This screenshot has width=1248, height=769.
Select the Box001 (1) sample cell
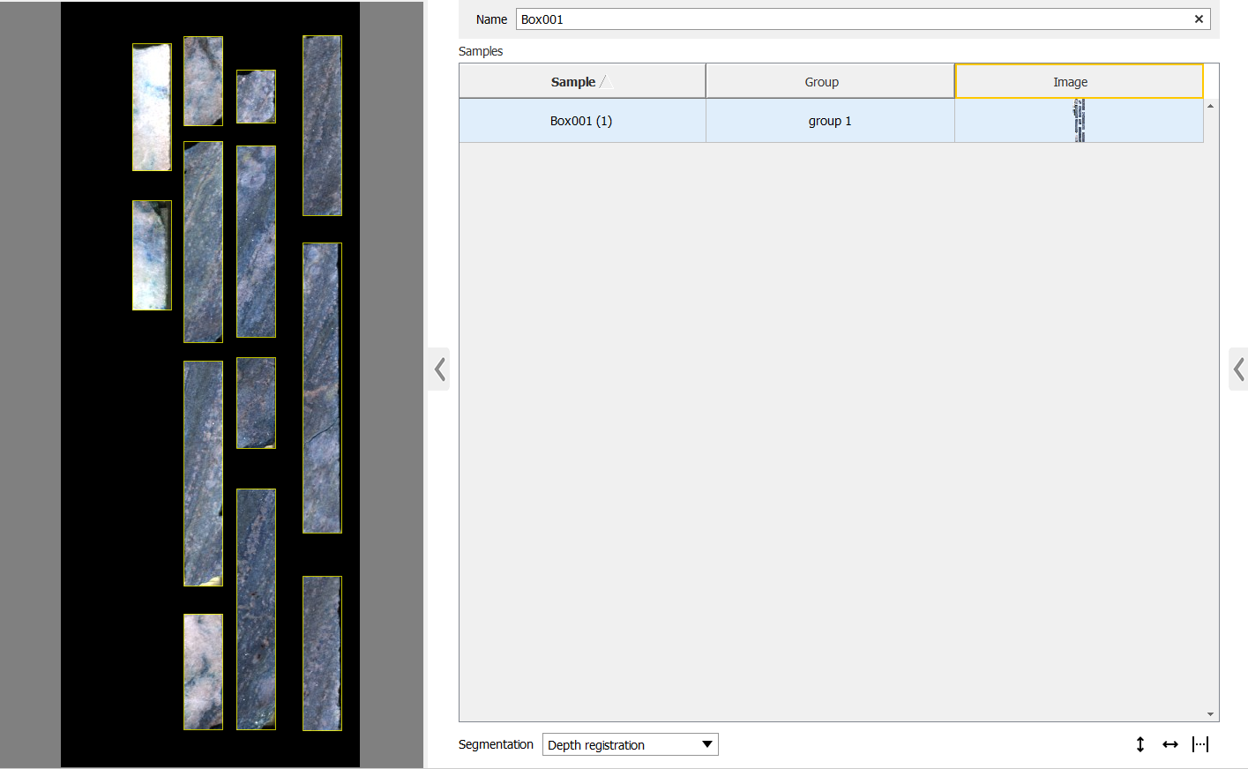click(581, 121)
